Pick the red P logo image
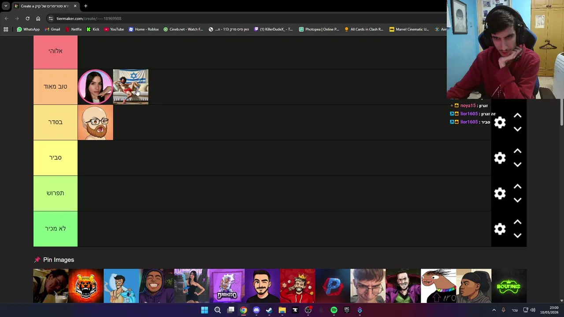The height and width of the screenshot is (317, 564). 333,286
